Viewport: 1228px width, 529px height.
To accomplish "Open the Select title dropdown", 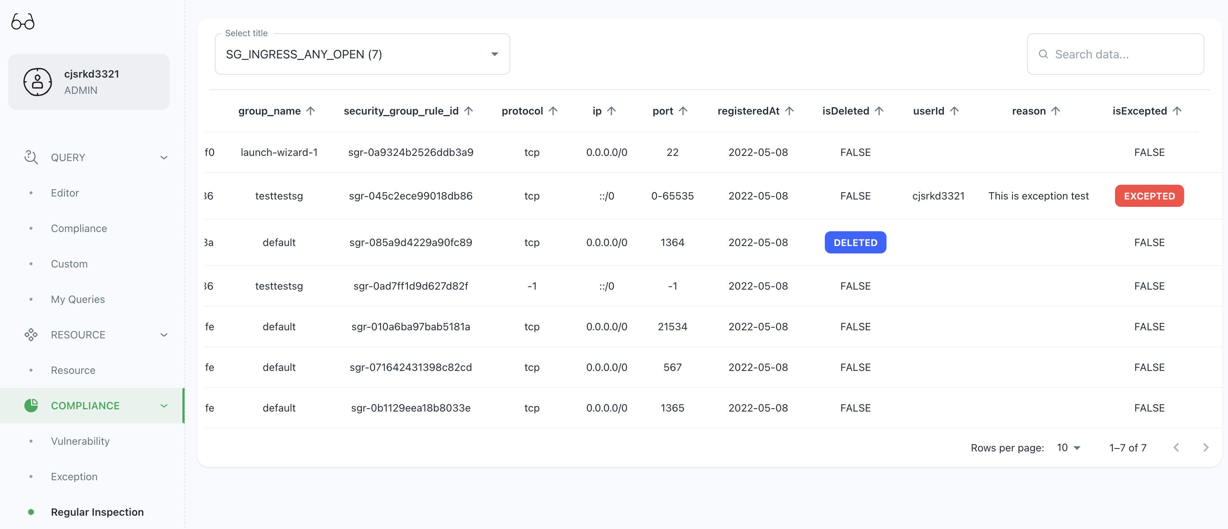I will pos(362,54).
